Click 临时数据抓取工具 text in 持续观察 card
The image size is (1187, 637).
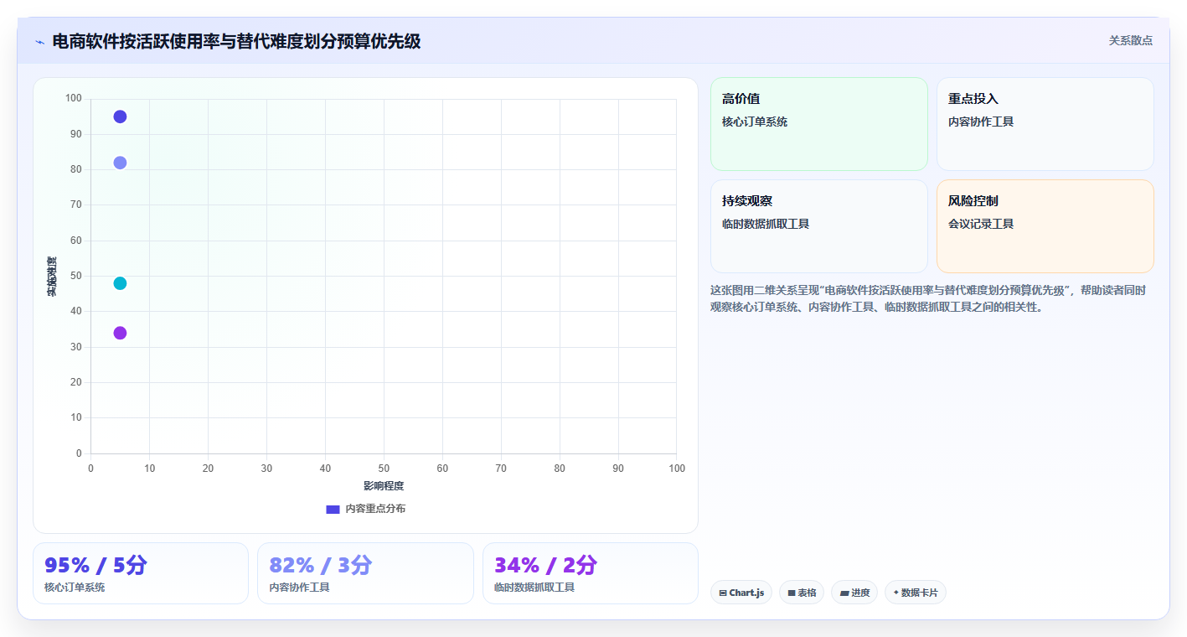click(766, 224)
